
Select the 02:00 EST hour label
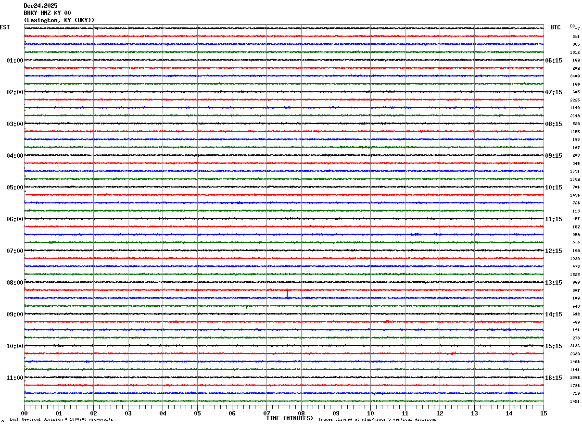15,92
